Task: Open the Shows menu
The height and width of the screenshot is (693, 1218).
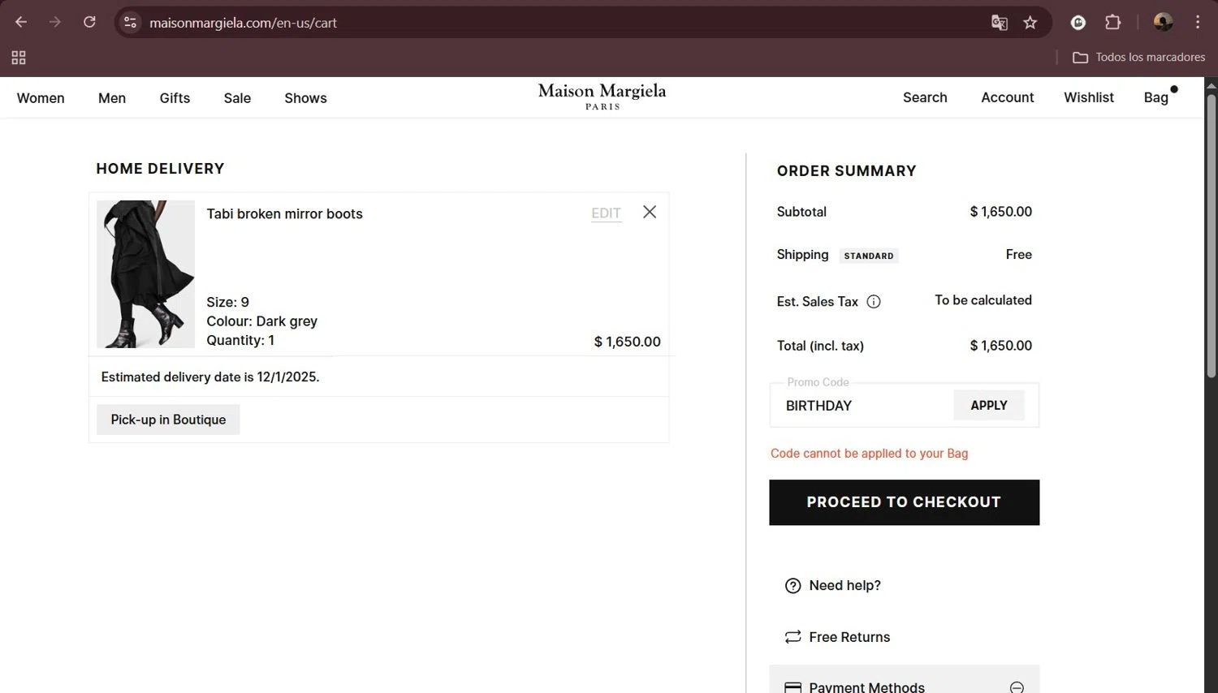Action: pyautogui.click(x=305, y=98)
